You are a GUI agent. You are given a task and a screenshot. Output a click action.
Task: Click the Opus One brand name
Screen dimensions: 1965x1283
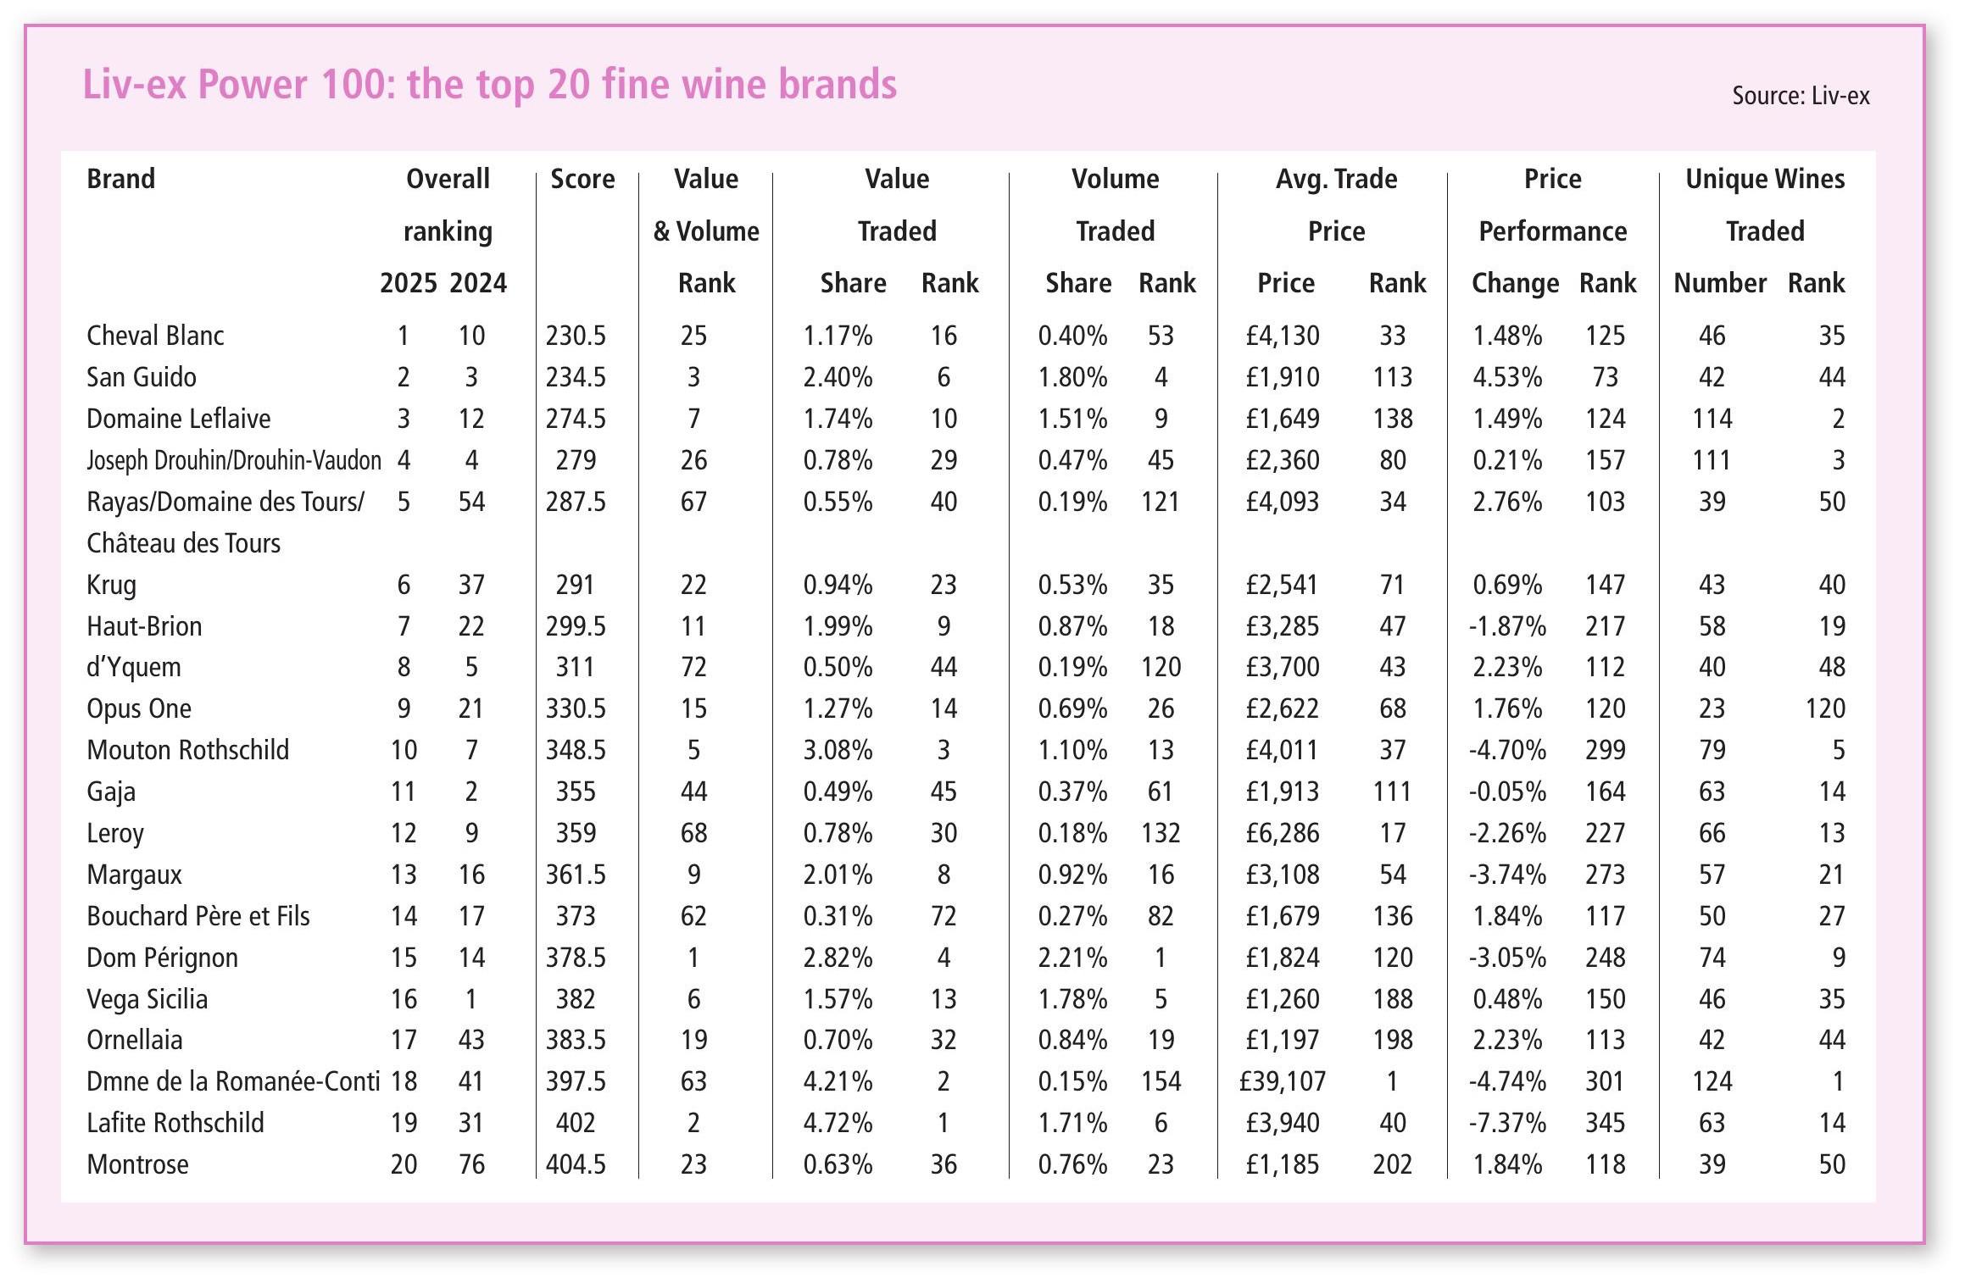pos(139,708)
